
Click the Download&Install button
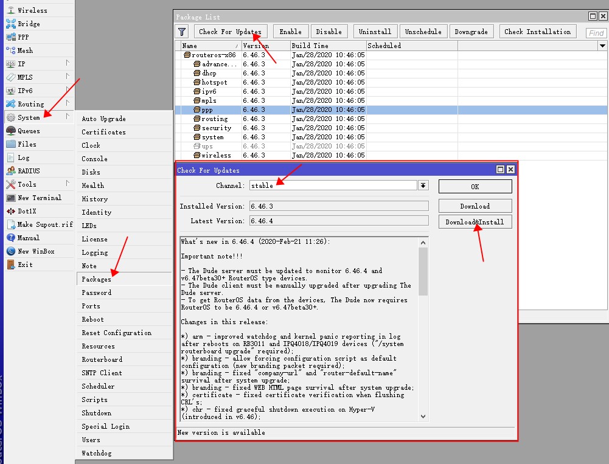point(475,222)
